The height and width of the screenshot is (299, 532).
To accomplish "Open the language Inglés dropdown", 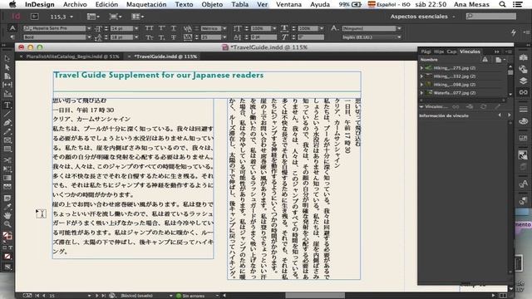I will point(399,37).
